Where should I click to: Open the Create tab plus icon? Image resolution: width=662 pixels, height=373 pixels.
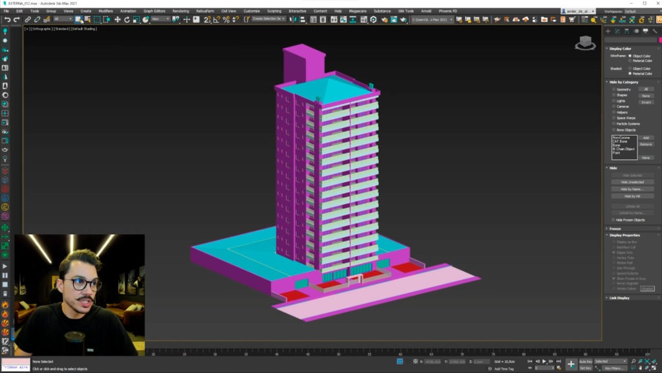click(x=608, y=31)
